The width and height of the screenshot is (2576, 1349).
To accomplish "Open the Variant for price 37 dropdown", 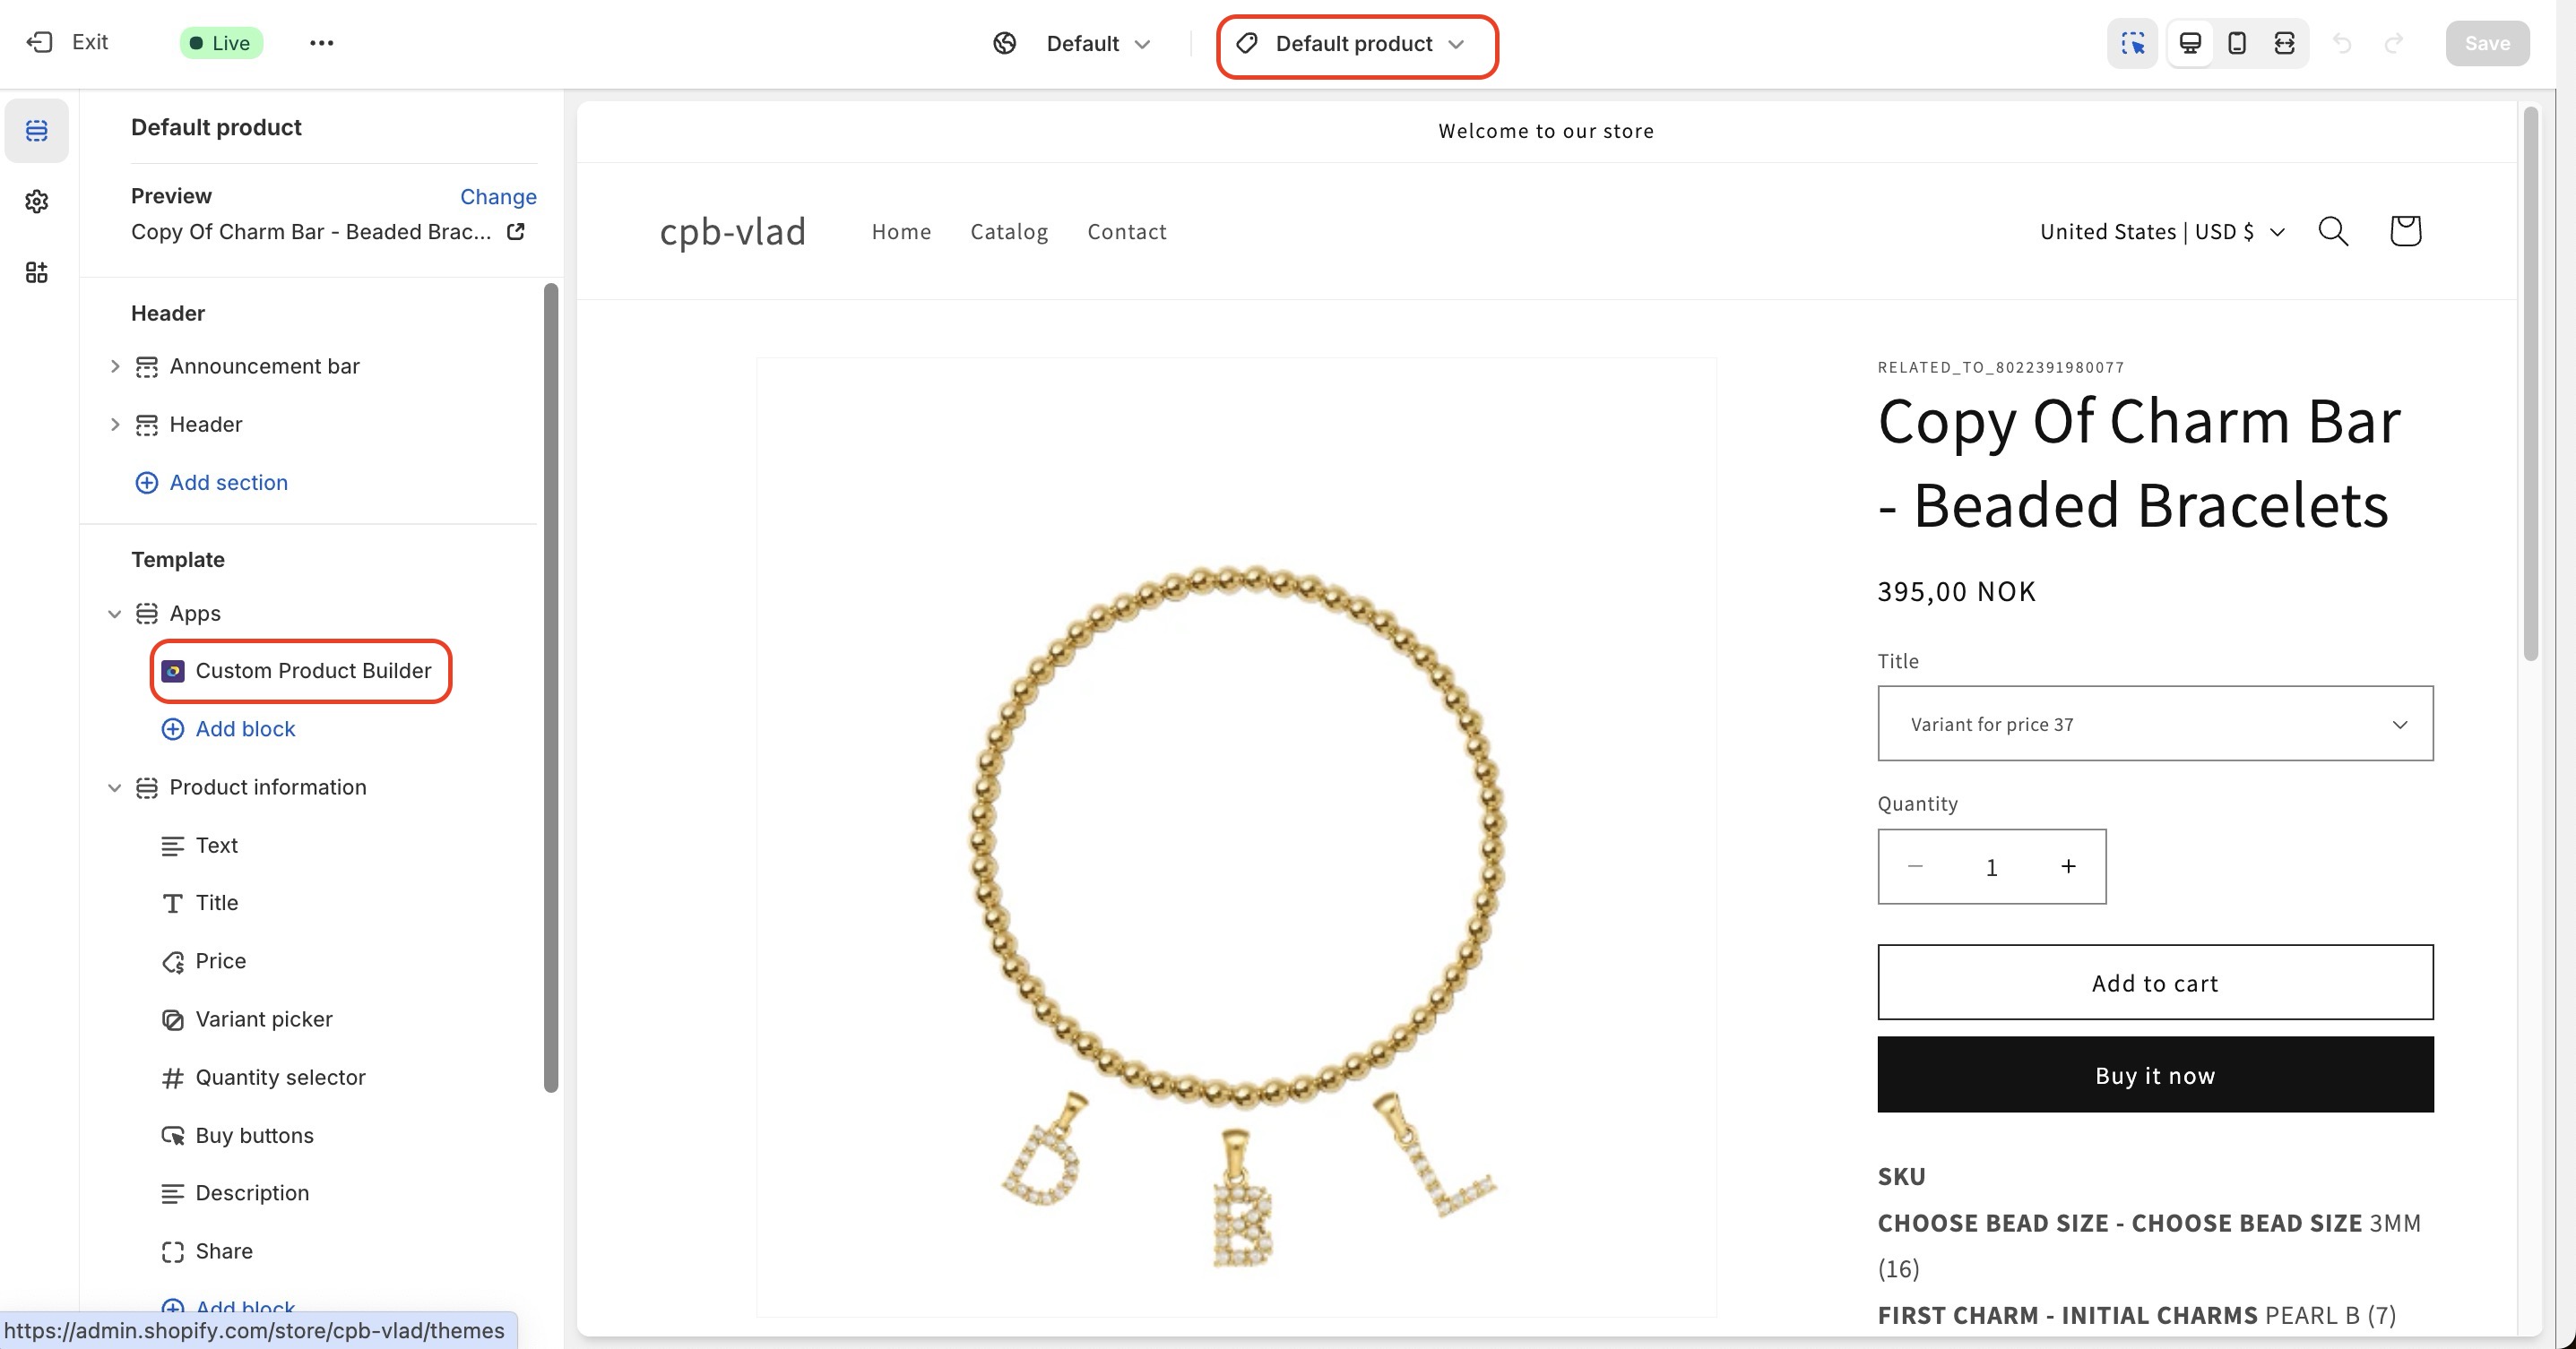I will point(2155,724).
